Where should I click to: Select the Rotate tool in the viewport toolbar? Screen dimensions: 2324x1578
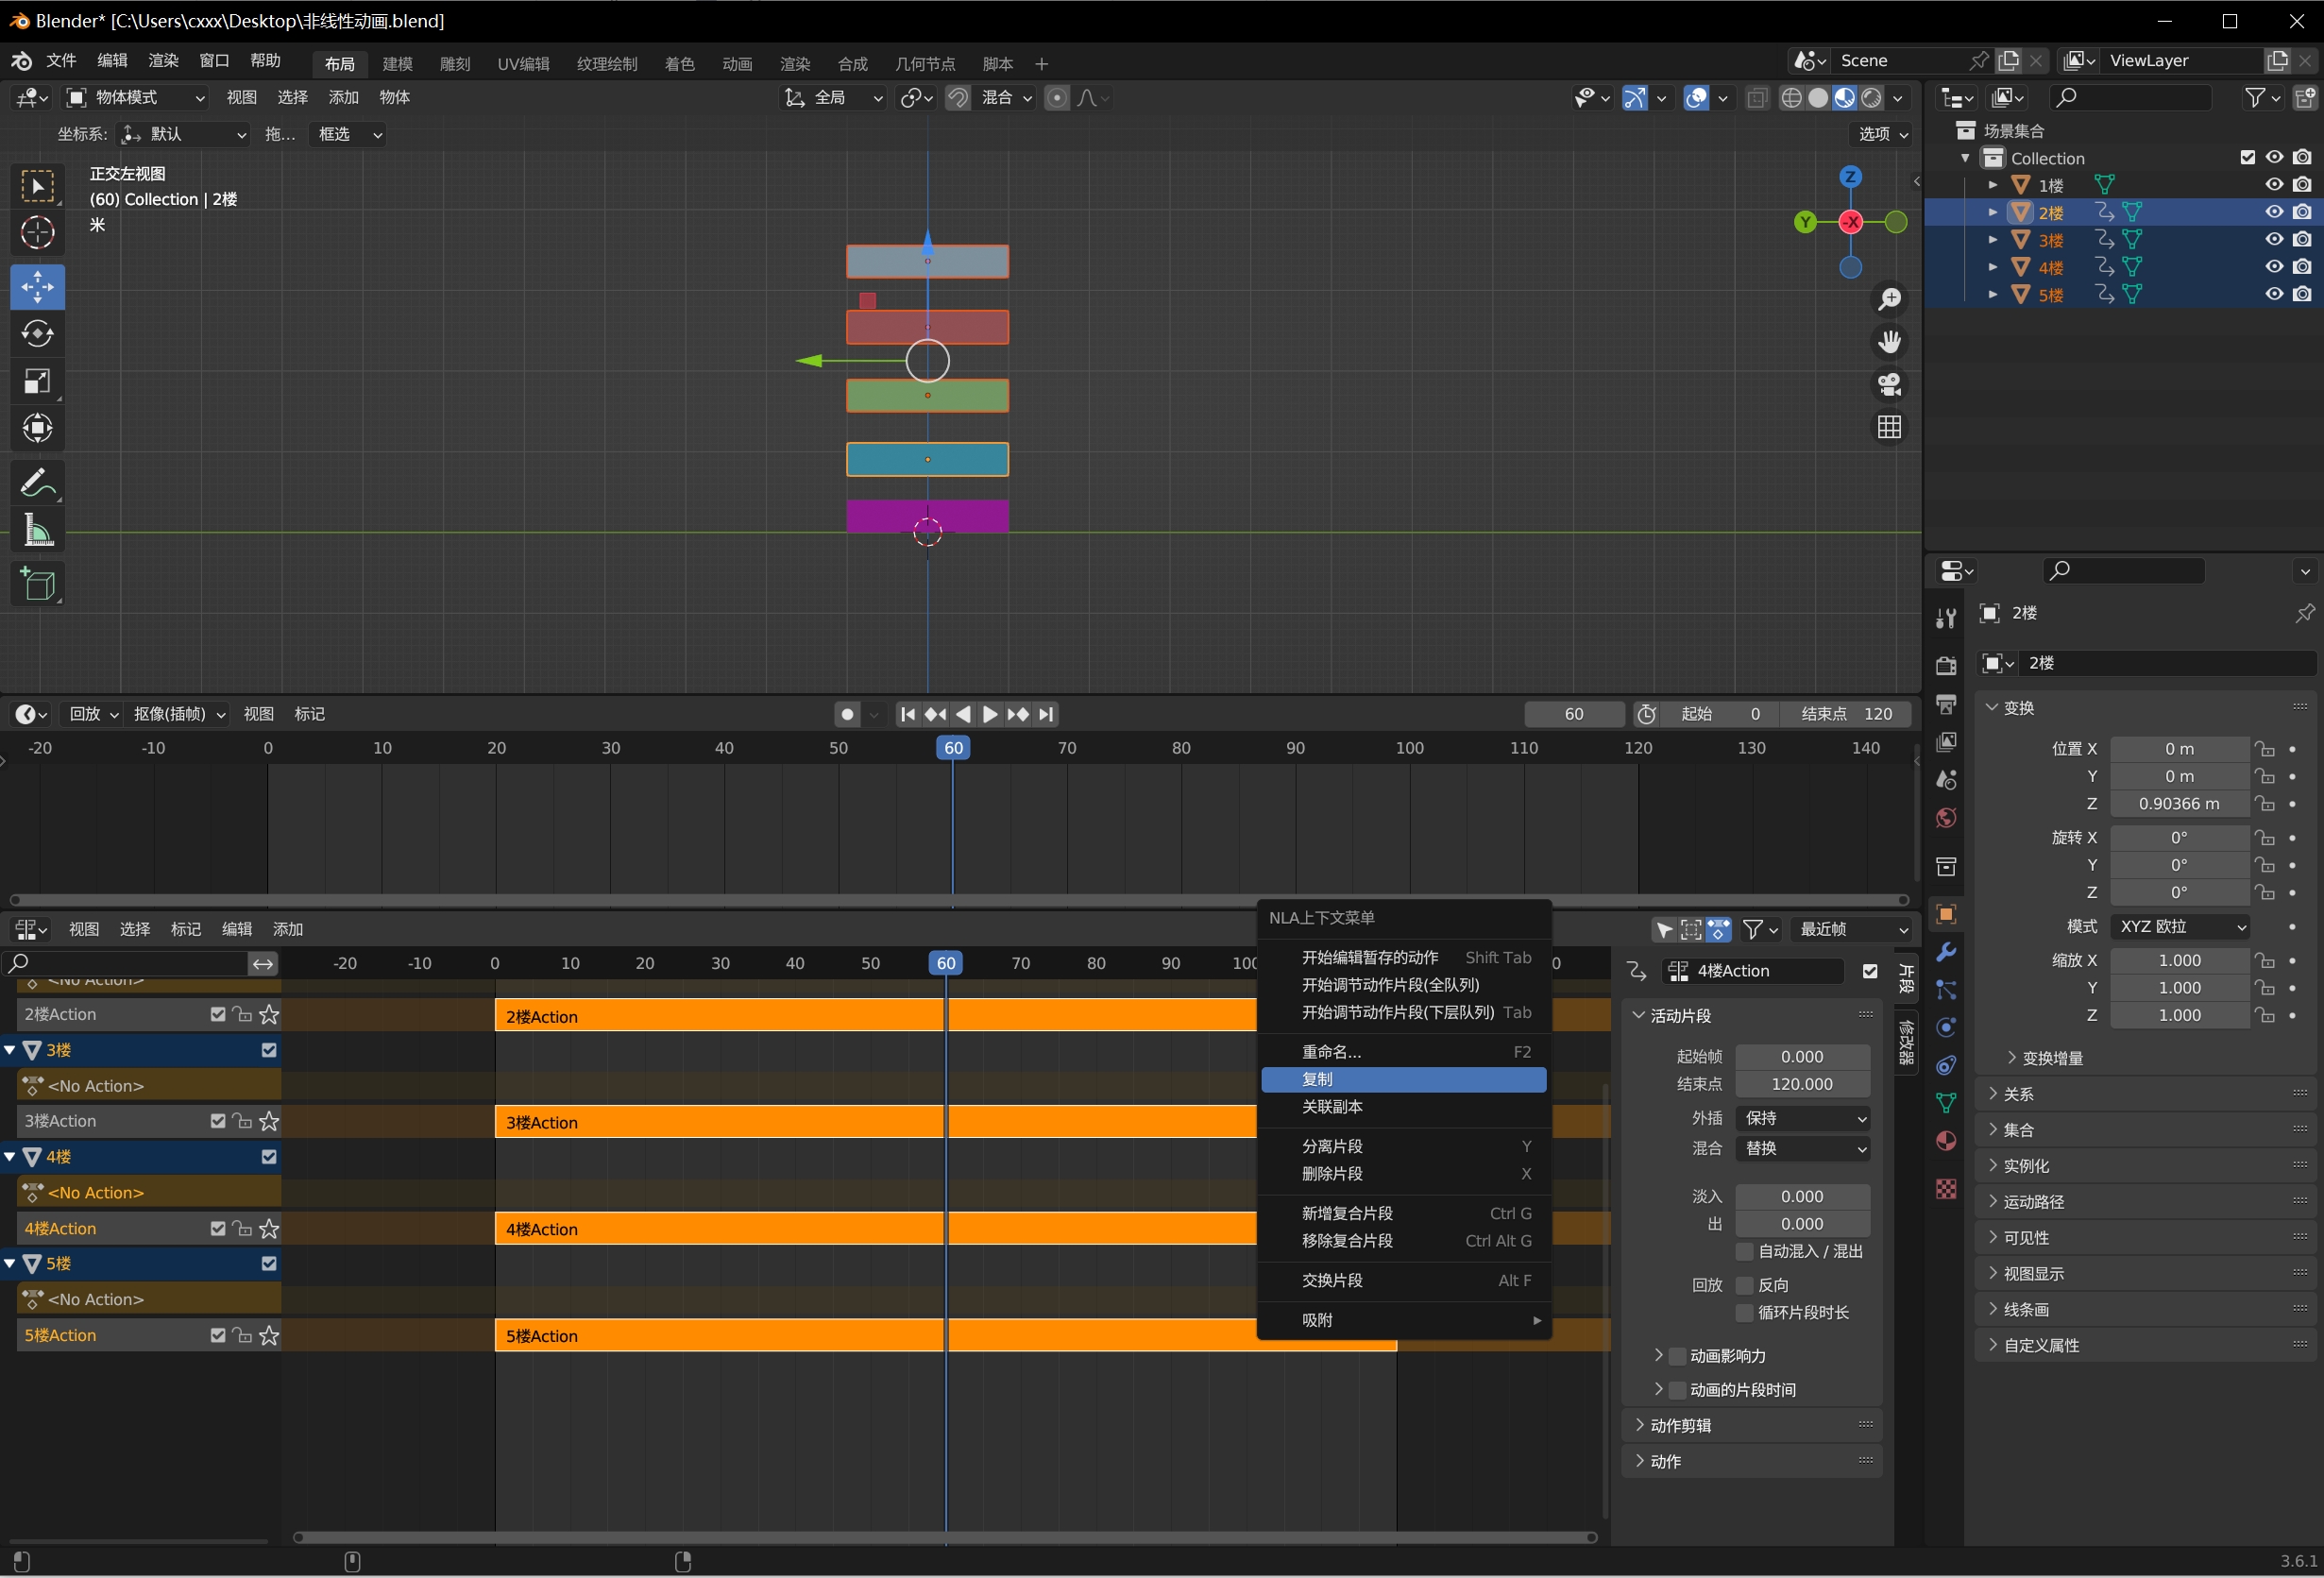[x=38, y=334]
